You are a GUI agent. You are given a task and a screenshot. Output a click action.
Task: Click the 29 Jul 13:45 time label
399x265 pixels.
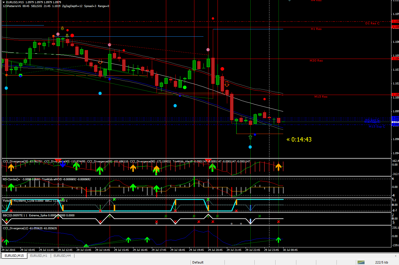(x=84, y=250)
